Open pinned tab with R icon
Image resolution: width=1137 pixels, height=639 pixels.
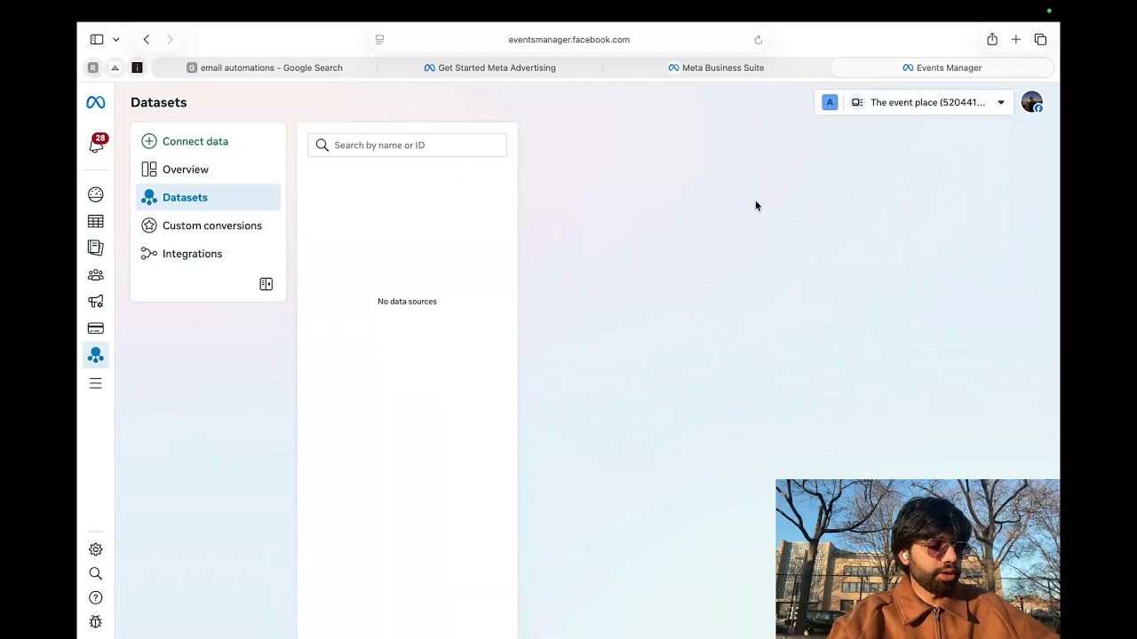[92, 67]
